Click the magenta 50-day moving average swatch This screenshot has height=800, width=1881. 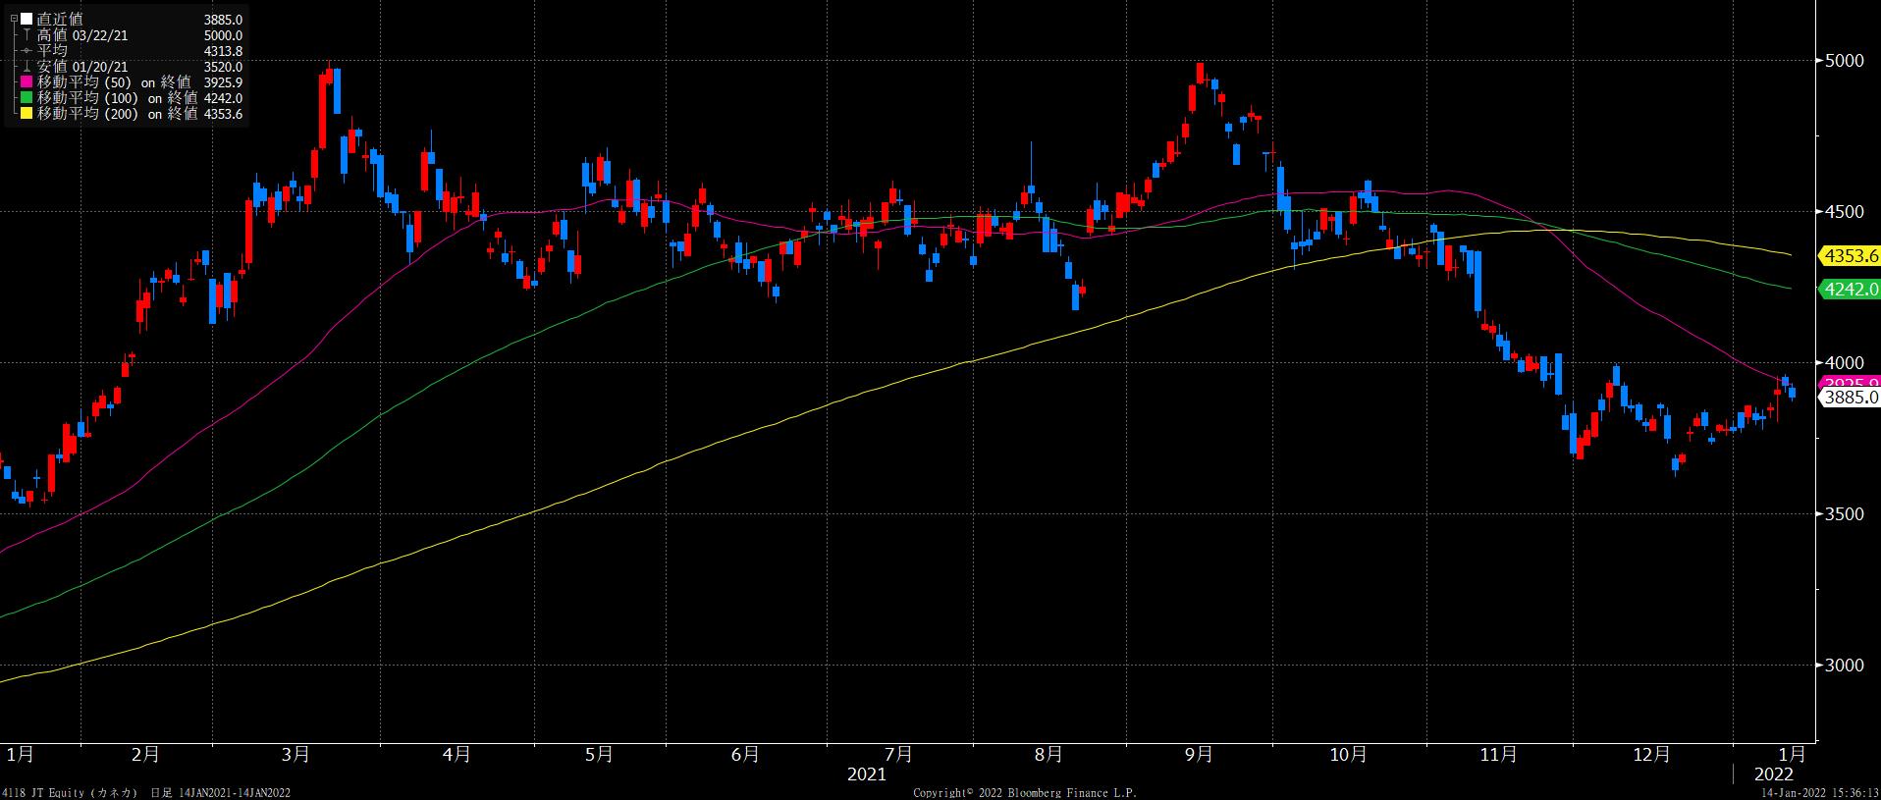coord(27,82)
